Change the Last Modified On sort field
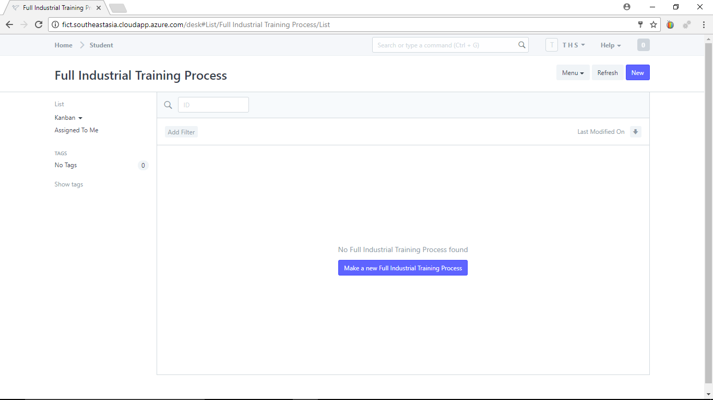Screen dimensions: 713x400 pos(601,132)
